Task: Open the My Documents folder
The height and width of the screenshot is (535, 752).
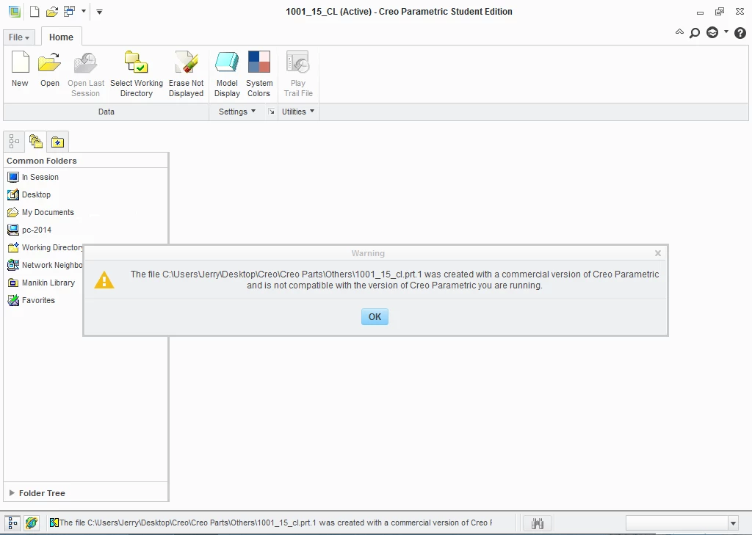Action: (41, 212)
